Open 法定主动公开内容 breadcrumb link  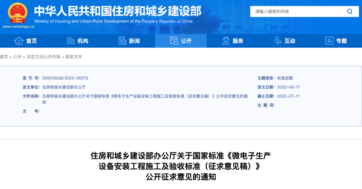click(44, 57)
